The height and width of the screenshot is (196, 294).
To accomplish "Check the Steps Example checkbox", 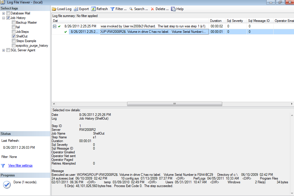I will pyautogui.click(x=14, y=41).
